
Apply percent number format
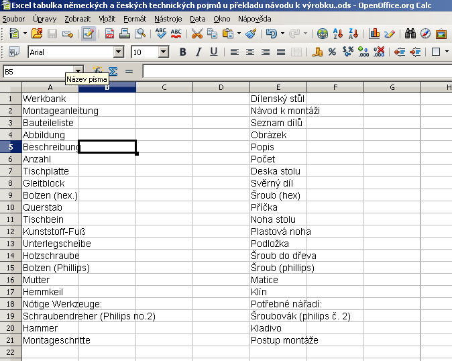tap(332, 52)
